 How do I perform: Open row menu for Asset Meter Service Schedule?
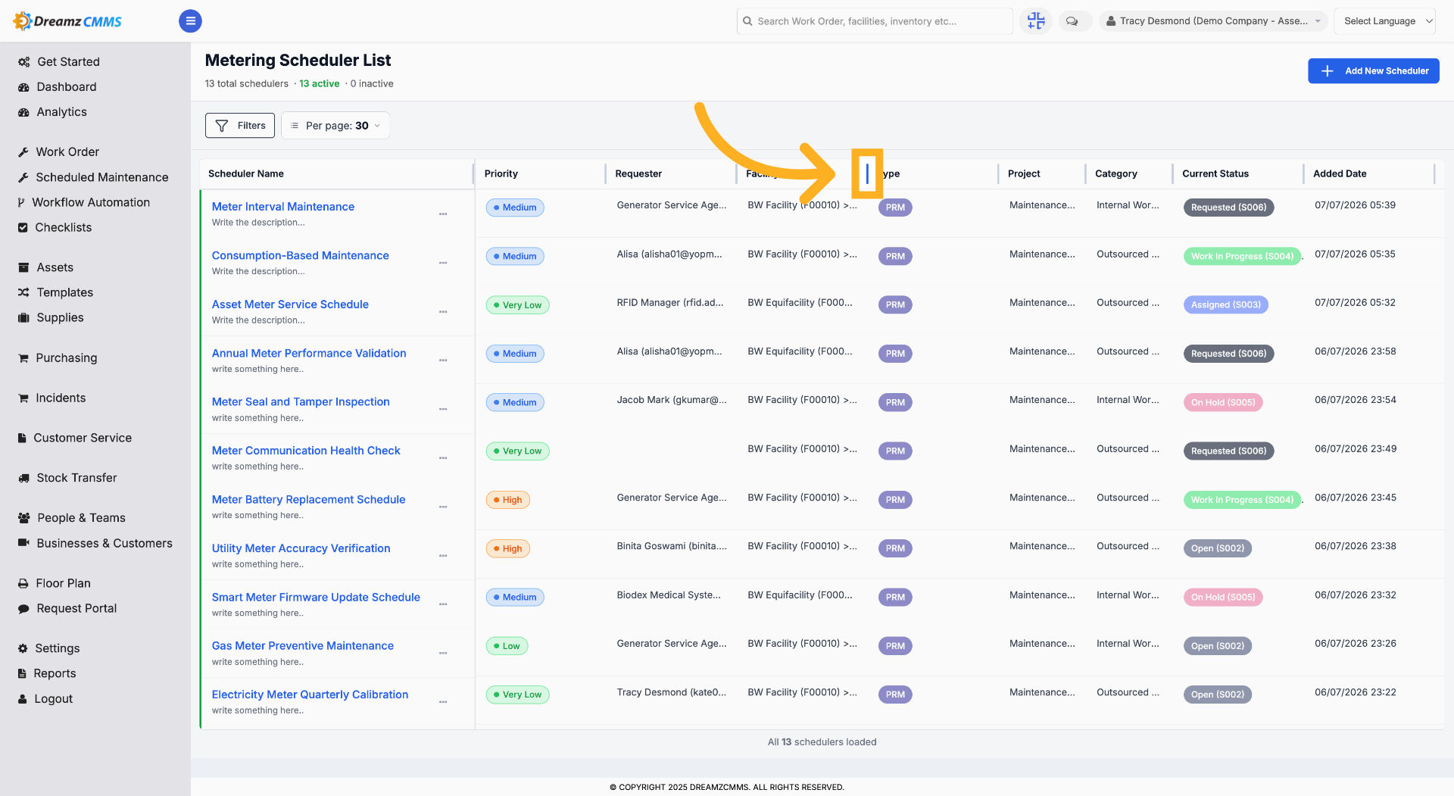[443, 312]
